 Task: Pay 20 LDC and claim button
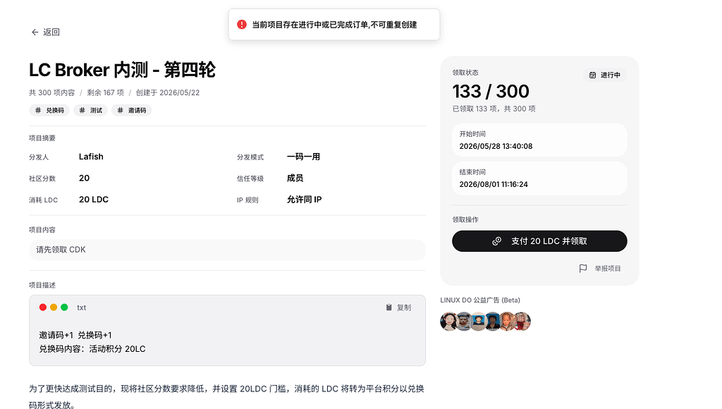(x=539, y=241)
